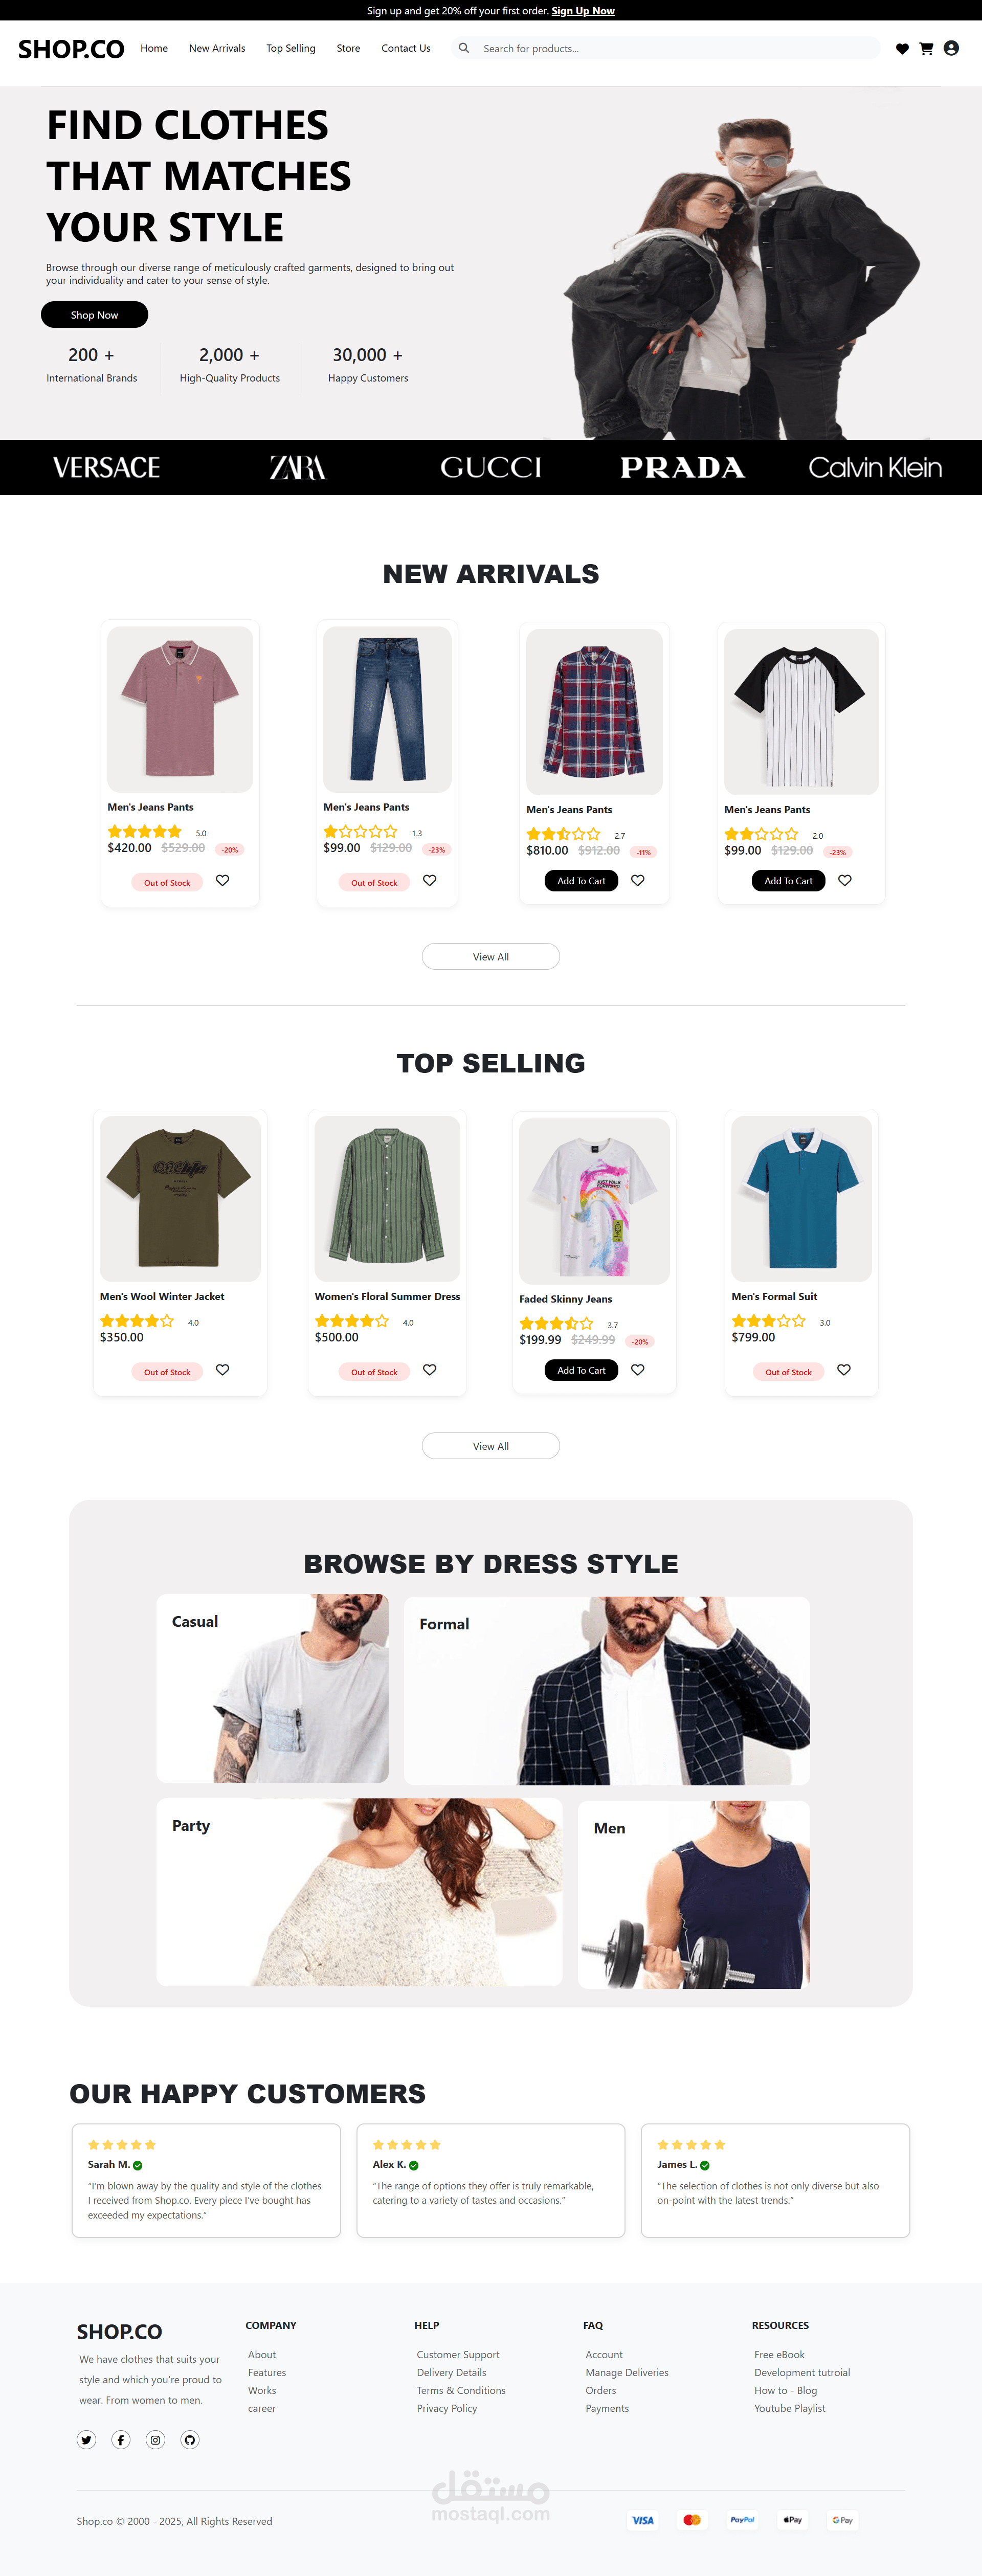
Task: Open the GitHub icon in footer
Action: 190,2440
